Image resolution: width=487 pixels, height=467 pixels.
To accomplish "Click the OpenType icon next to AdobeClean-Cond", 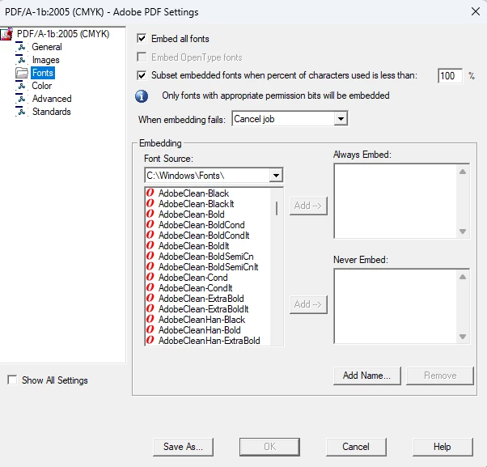I will coord(150,277).
